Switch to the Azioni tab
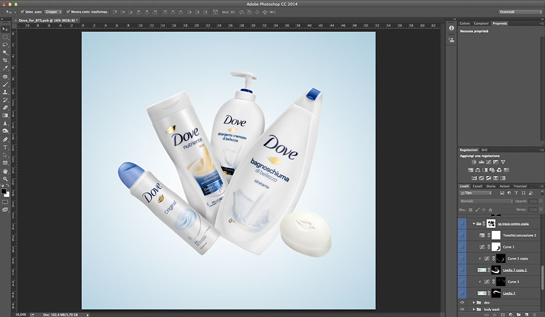This screenshot has height=317, width=545. coord(504,186)
